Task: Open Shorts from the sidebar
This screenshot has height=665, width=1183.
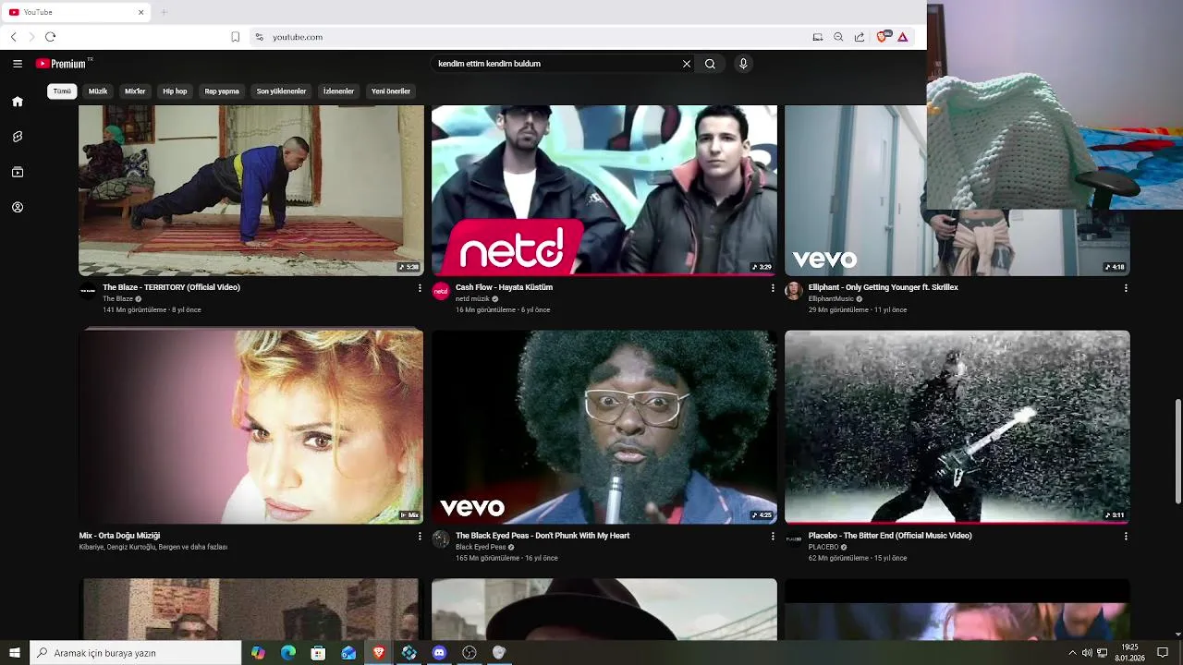Action: [x=18, y=137]
